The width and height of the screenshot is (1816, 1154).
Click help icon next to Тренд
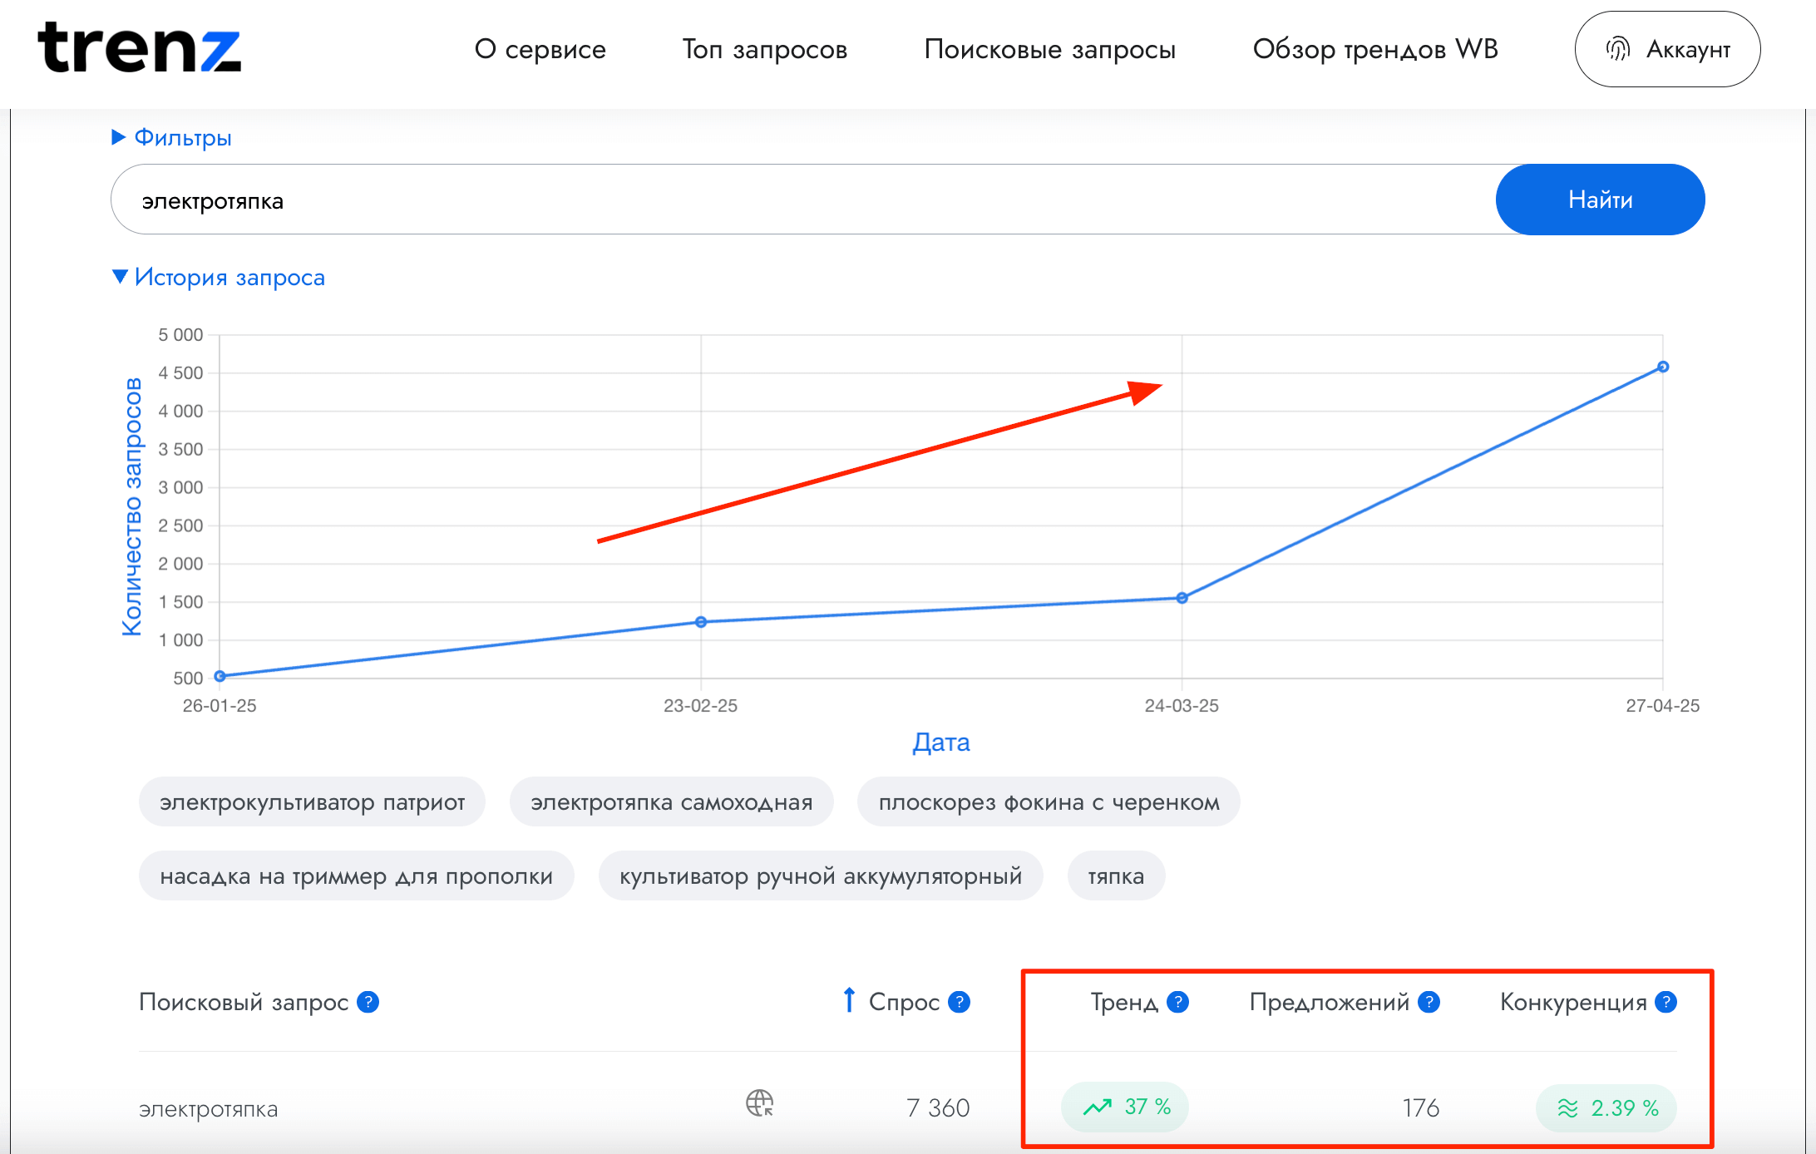1177,1002
